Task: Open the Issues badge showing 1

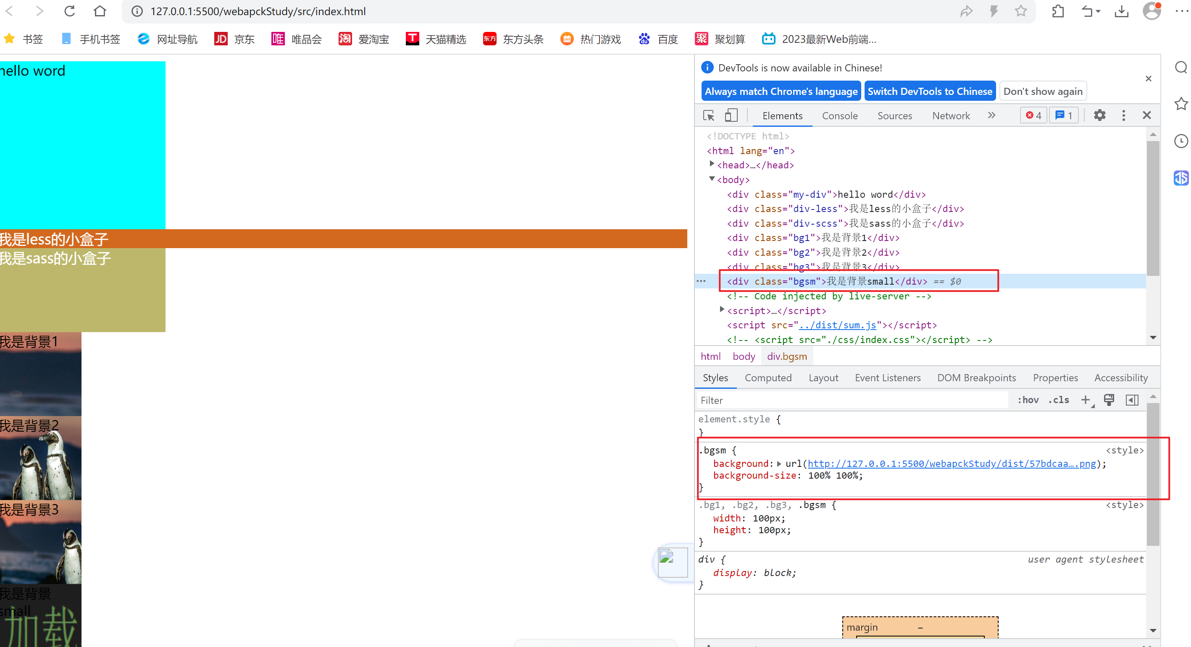Action: 1064,115
